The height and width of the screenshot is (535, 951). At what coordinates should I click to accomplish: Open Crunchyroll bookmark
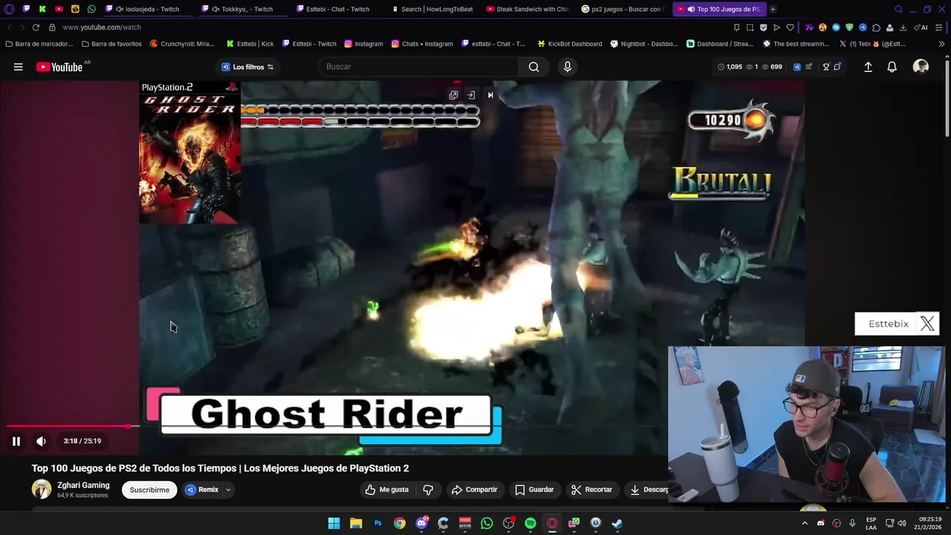(182, 44)
